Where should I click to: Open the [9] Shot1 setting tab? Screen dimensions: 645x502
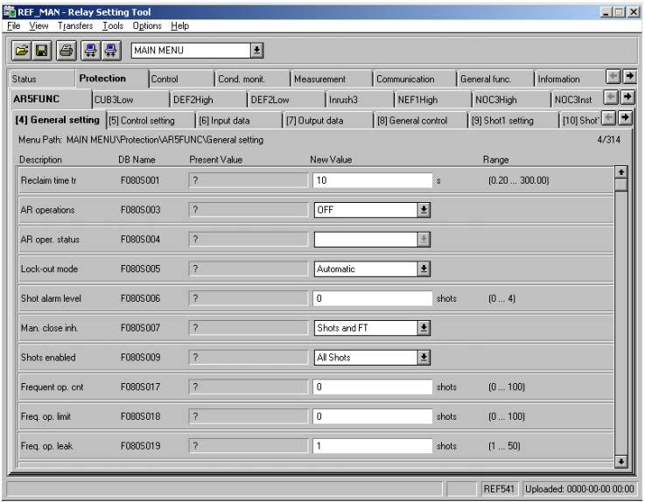pos(513,121)
